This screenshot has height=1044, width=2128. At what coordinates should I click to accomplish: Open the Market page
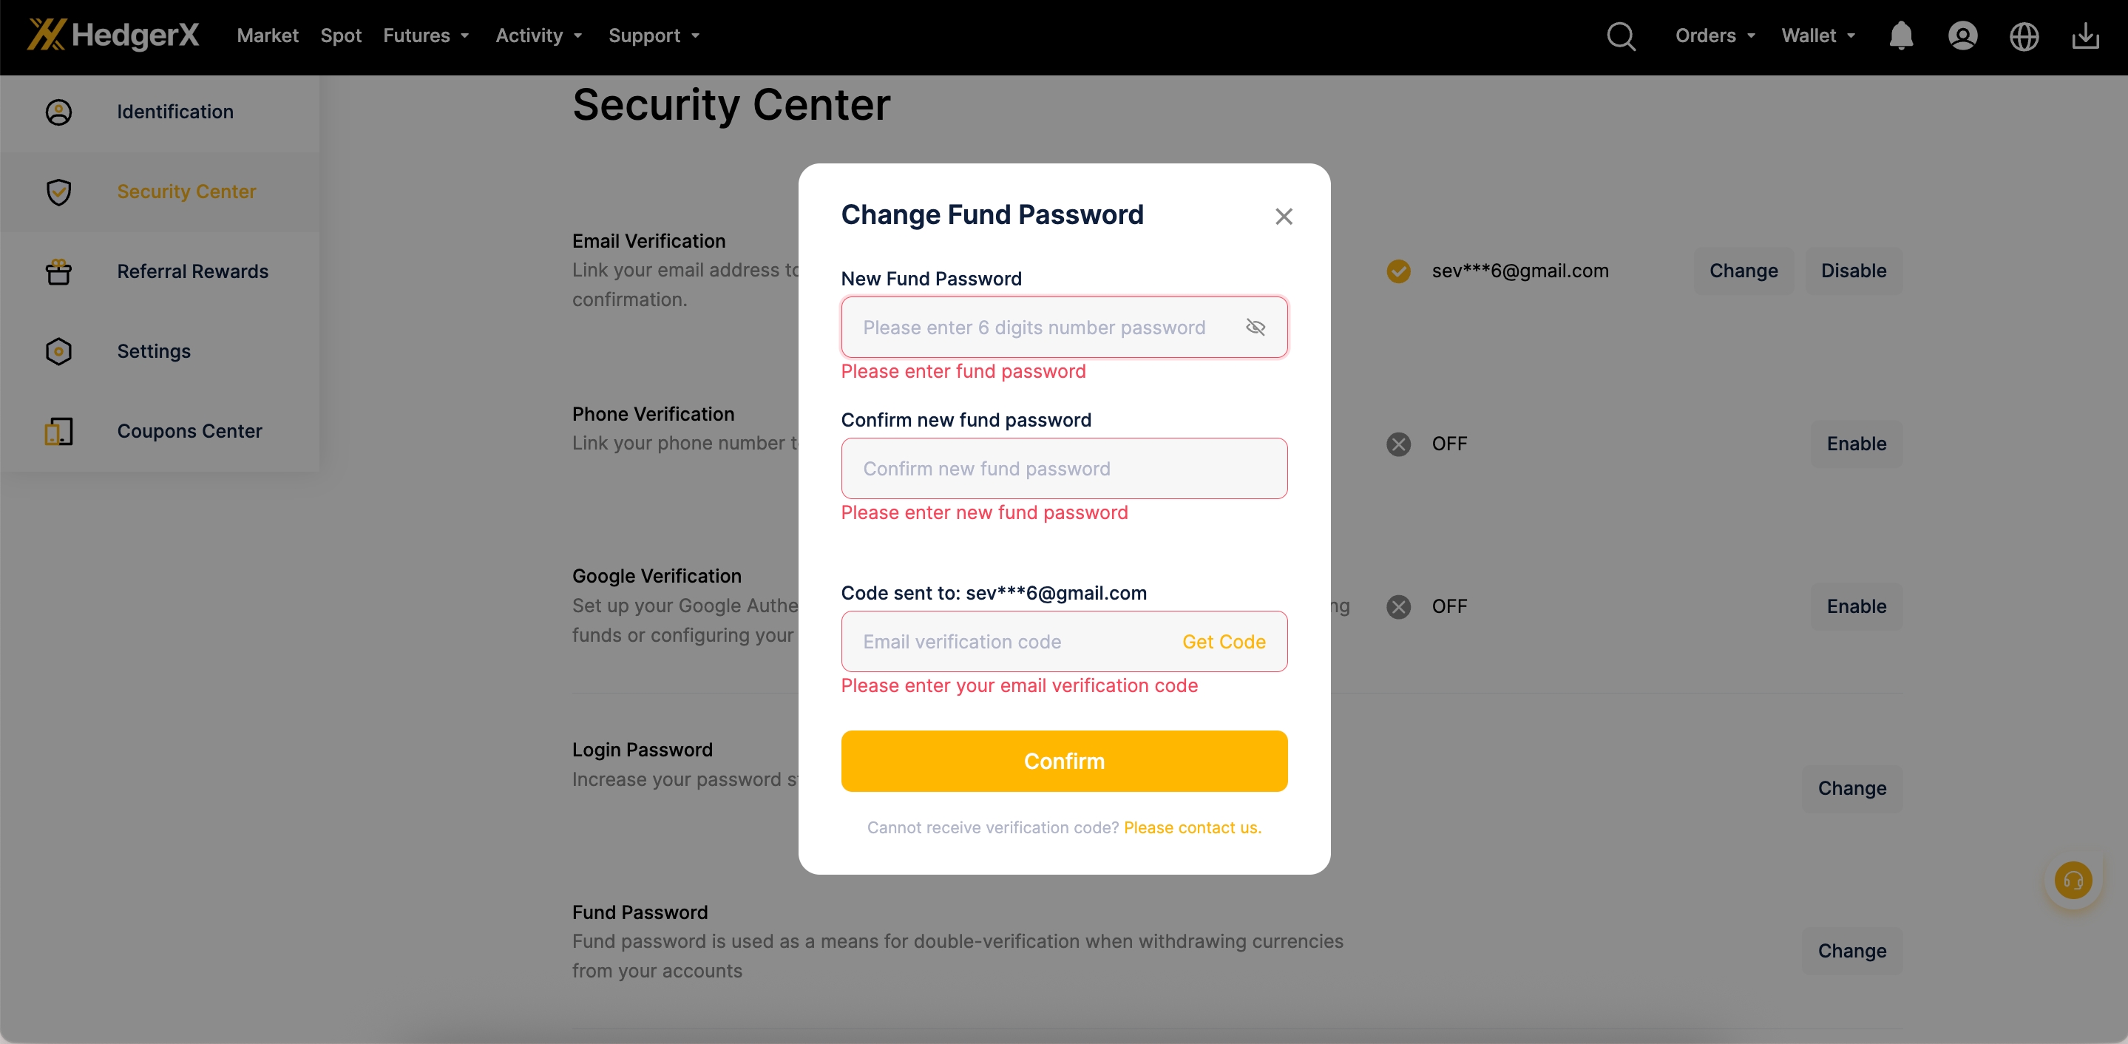(267, 35)
